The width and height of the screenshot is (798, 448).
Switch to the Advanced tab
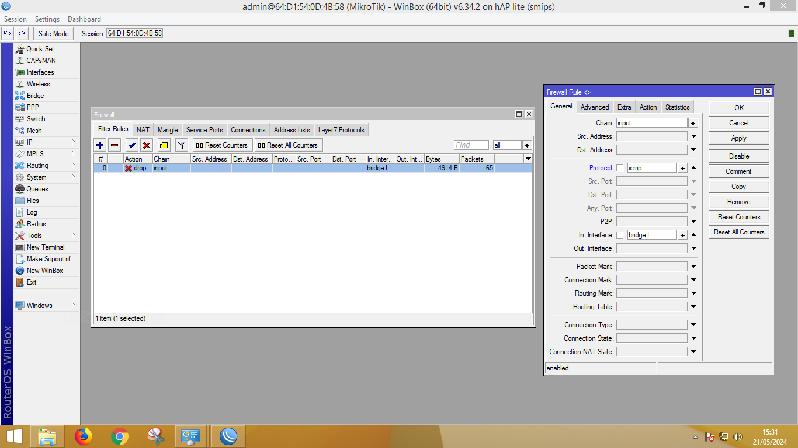595,107
